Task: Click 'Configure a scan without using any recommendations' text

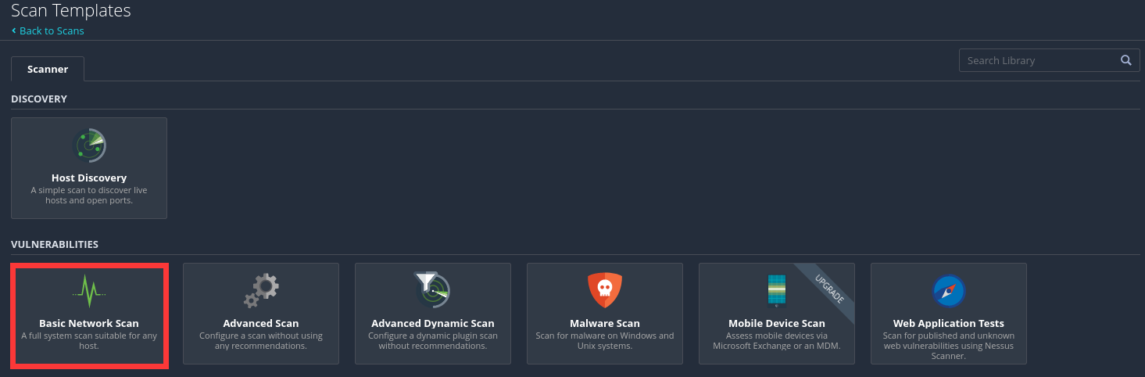Action: pyautogui.click(x=261, y=340)
